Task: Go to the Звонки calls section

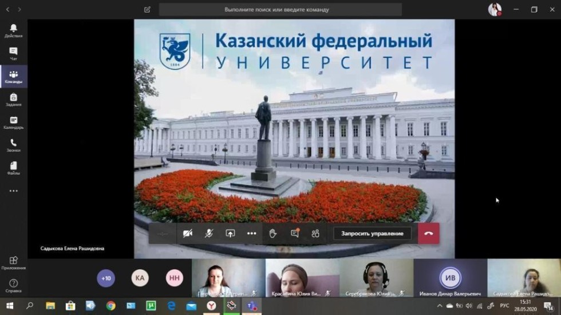Action: 14,145
